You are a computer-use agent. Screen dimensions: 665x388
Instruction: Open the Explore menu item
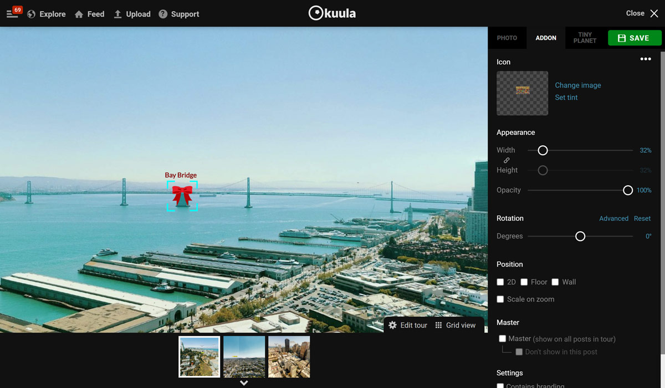point(47,14)
